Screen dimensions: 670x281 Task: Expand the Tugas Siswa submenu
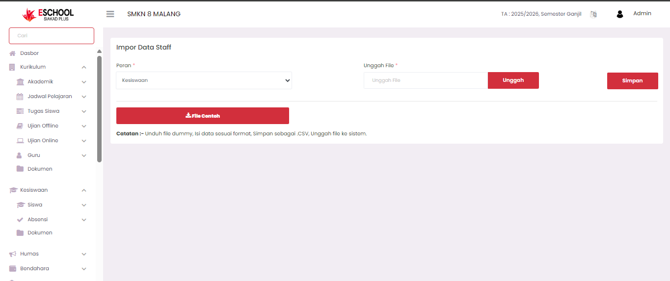(84, 111)
